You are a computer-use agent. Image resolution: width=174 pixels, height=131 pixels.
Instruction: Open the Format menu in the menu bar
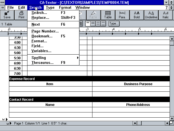[x=65, y=7]
